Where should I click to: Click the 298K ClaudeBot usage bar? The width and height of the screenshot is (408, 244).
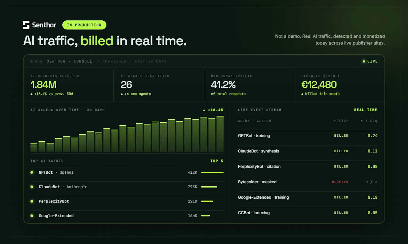click(209, 187)
